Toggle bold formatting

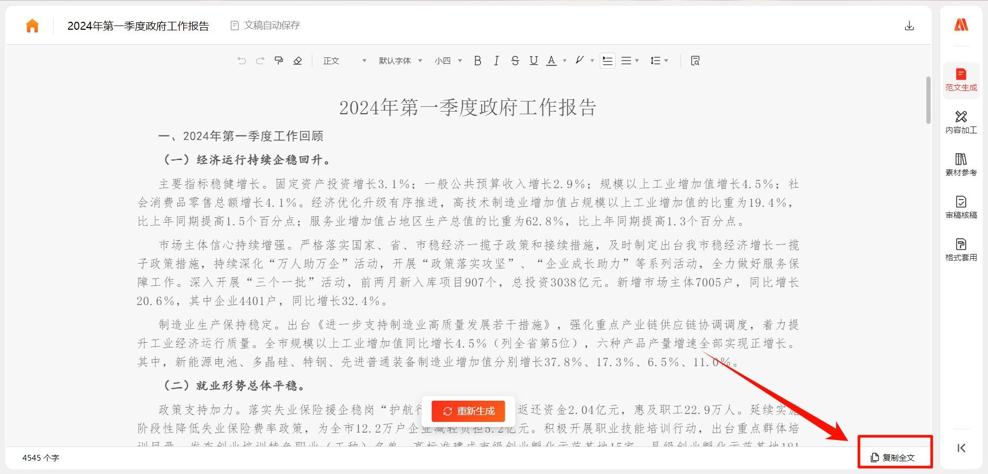[478, 61]
